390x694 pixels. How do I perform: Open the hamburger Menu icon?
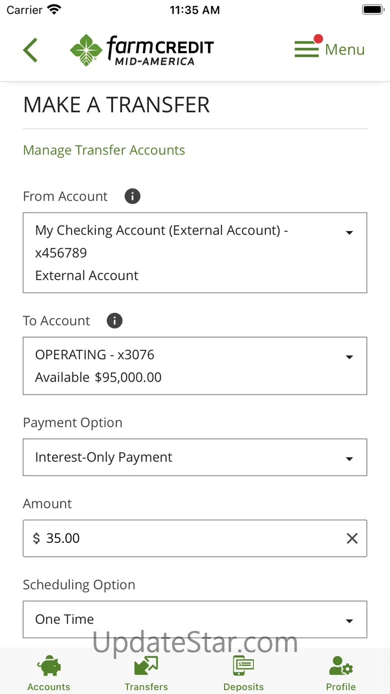(306, 49)
